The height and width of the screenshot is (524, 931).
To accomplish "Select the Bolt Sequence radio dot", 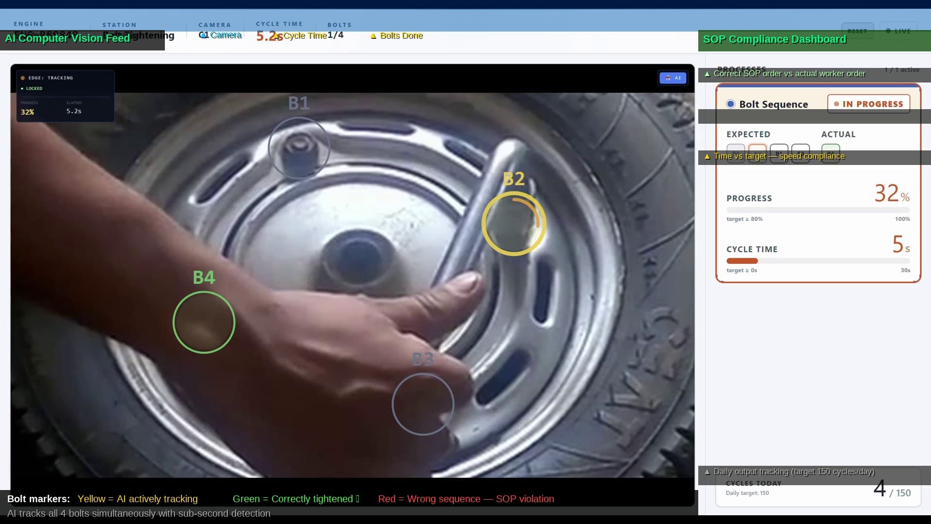I will tap(731, 104).
